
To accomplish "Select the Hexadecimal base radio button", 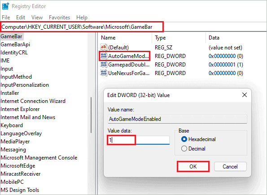I will (184, 139).
